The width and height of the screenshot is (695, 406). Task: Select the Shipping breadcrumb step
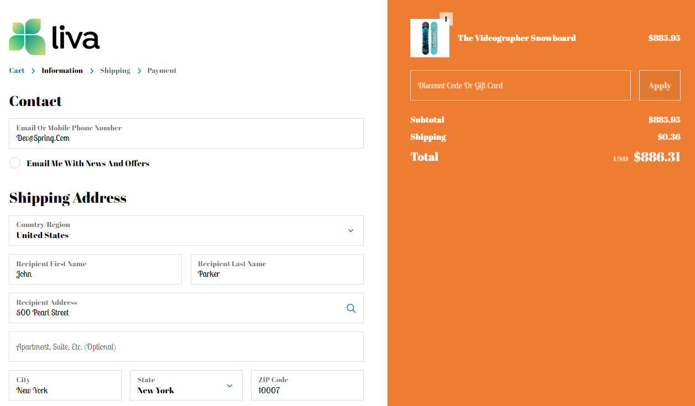point(115,71)
